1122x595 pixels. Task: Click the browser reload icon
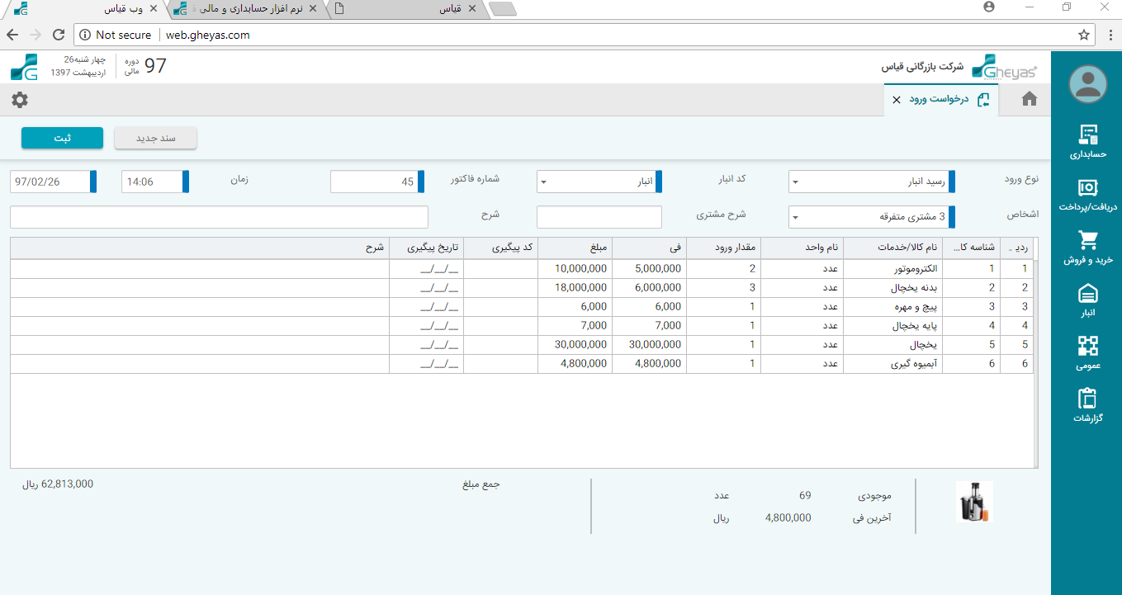point(59,35)
